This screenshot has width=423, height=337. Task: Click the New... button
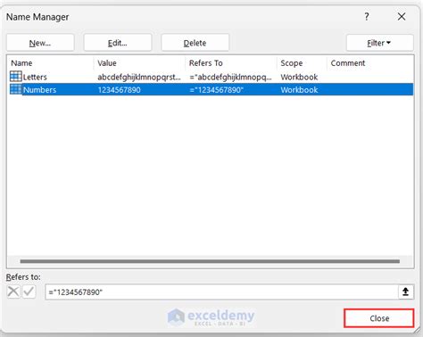point(40,43)
